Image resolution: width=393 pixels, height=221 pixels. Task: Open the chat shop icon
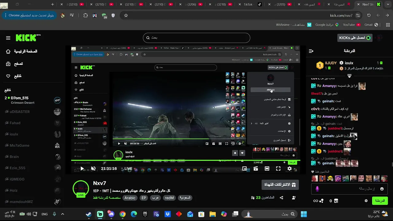click(x=336, y=201)
